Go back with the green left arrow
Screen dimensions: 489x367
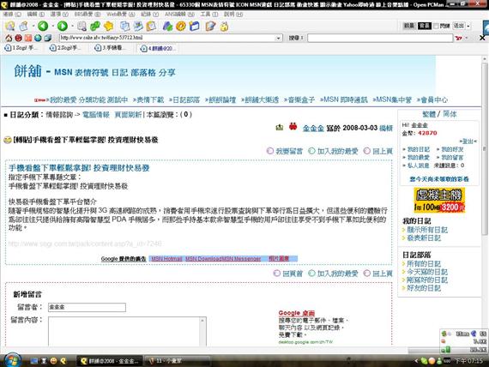coord(43,26)
